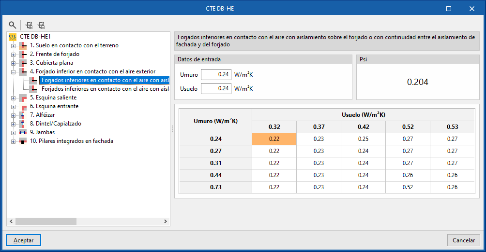The image size is (486, 252).
Task: Click the Umuro input field
Action: pyautogui.click(x=216, y=74)
